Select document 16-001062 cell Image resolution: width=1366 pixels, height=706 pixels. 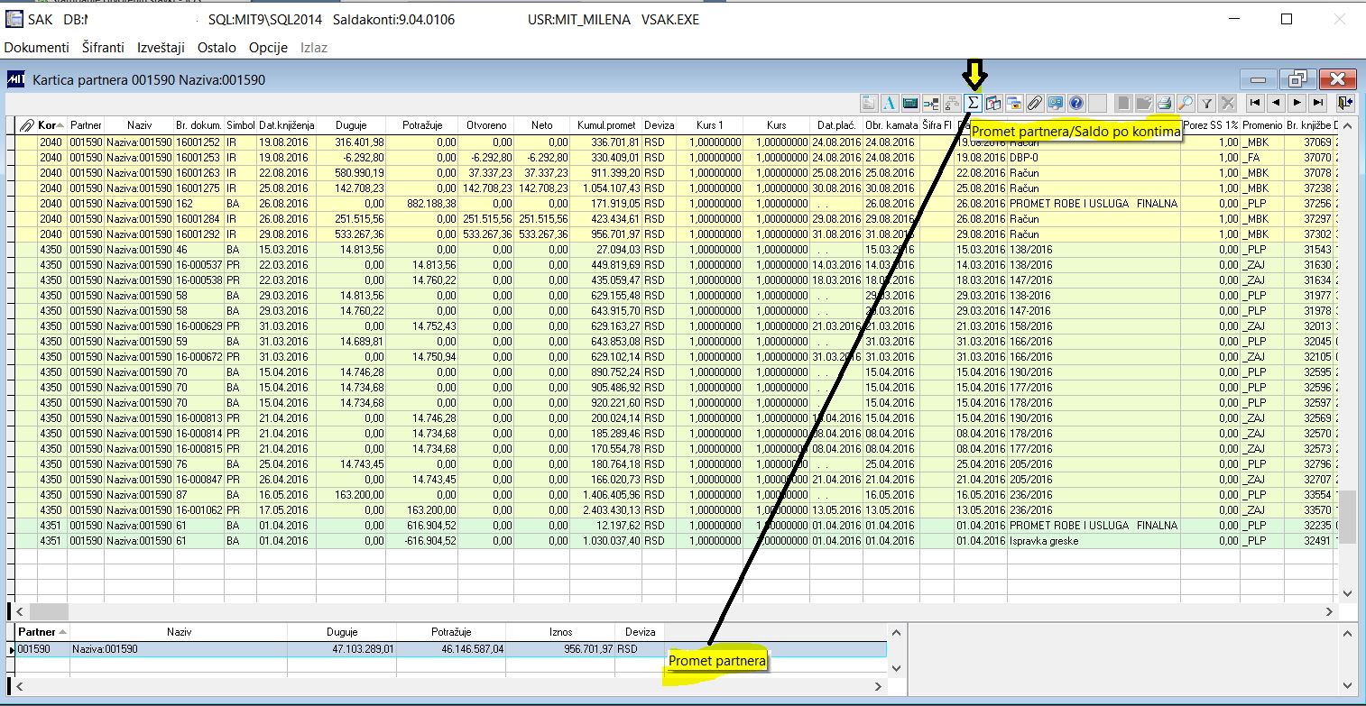(x=198, y=509)
